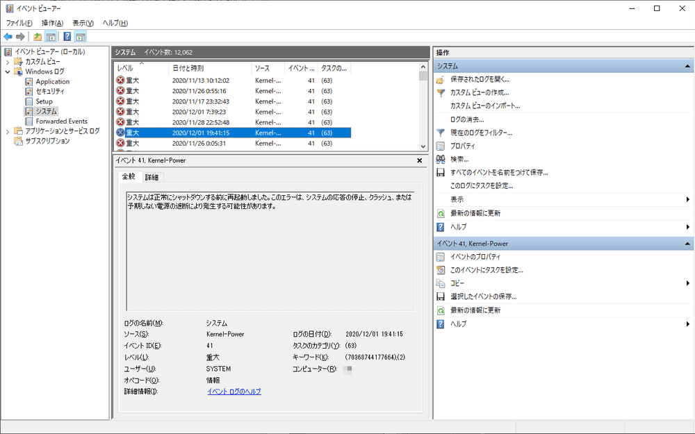Select event row dated 2020/11/28 22:52:48
695x434 pixels.
(x=232, y=122)
